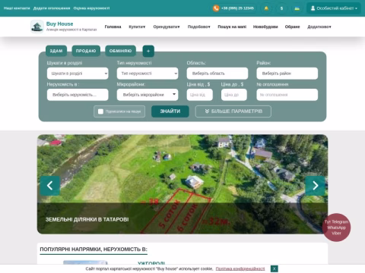Expand БІЛЬШЕ ПАРАМЕТРІВ options
The width and height of the screenshot is (365, 273).
pyautogui.click(x=233, y=111)
